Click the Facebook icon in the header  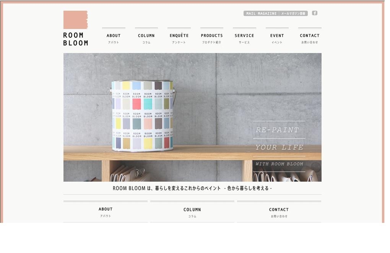(314, 13)
